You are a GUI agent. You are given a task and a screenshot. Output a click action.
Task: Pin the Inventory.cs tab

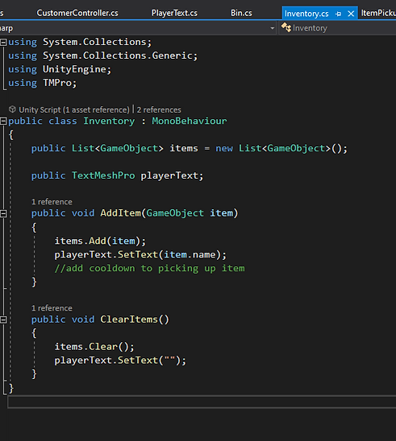click(x=338, y=14)
